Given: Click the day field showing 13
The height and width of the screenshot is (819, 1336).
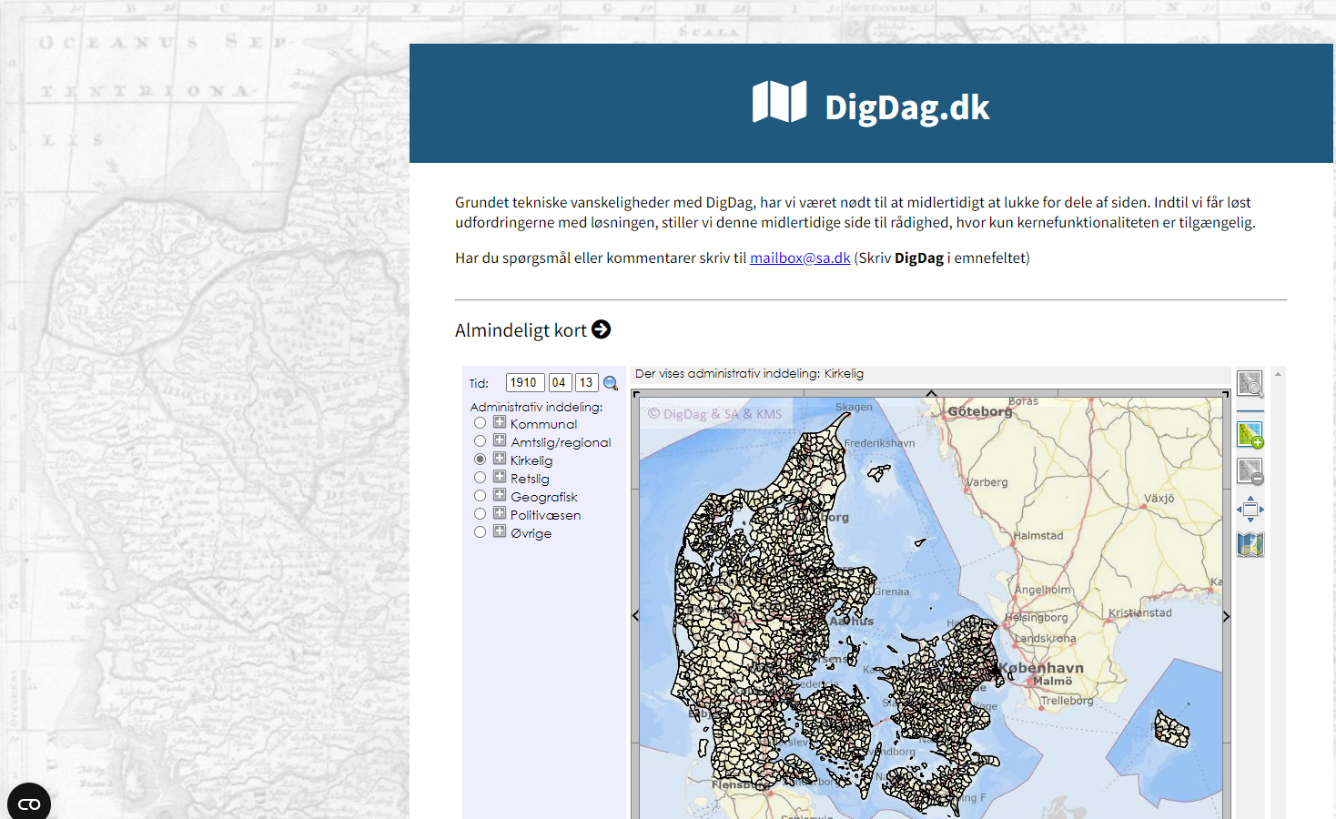Looking at the screenshot, I should coord(587,383).
